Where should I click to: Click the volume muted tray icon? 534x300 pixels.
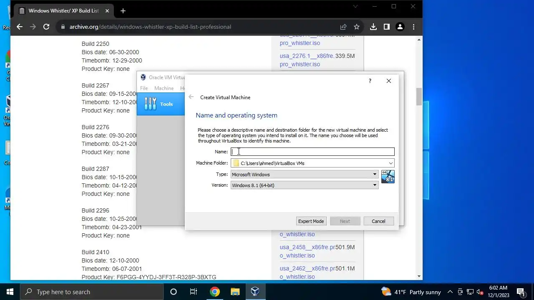[480, 292]
